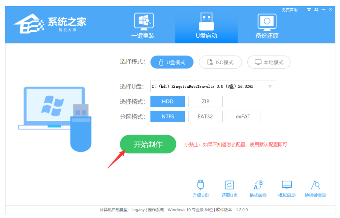Click the green 开始制作 button

[148, 144]
